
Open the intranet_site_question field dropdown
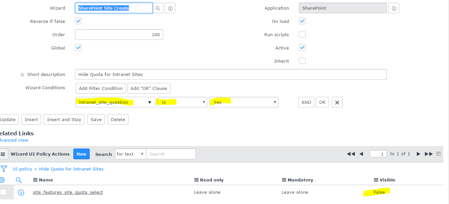coord(116,102)
